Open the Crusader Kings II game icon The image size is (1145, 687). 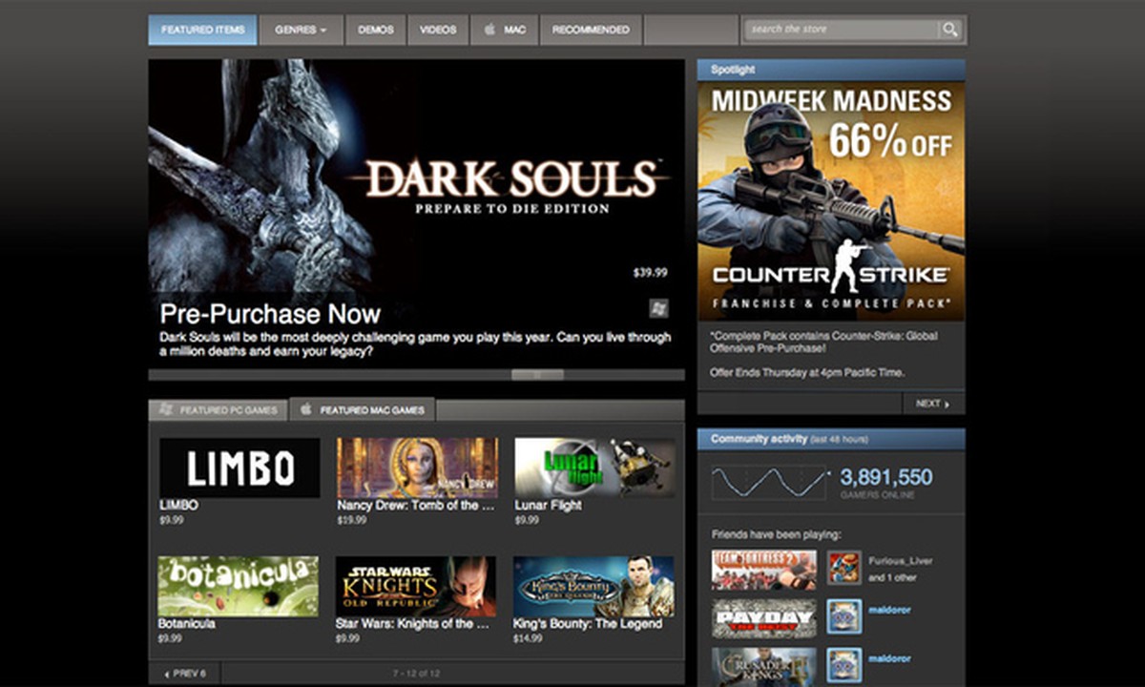click(763, 665)
